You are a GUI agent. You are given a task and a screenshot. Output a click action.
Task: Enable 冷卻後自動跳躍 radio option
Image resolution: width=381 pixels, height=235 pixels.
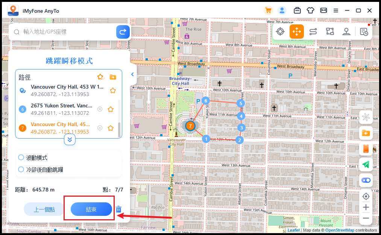21,169
